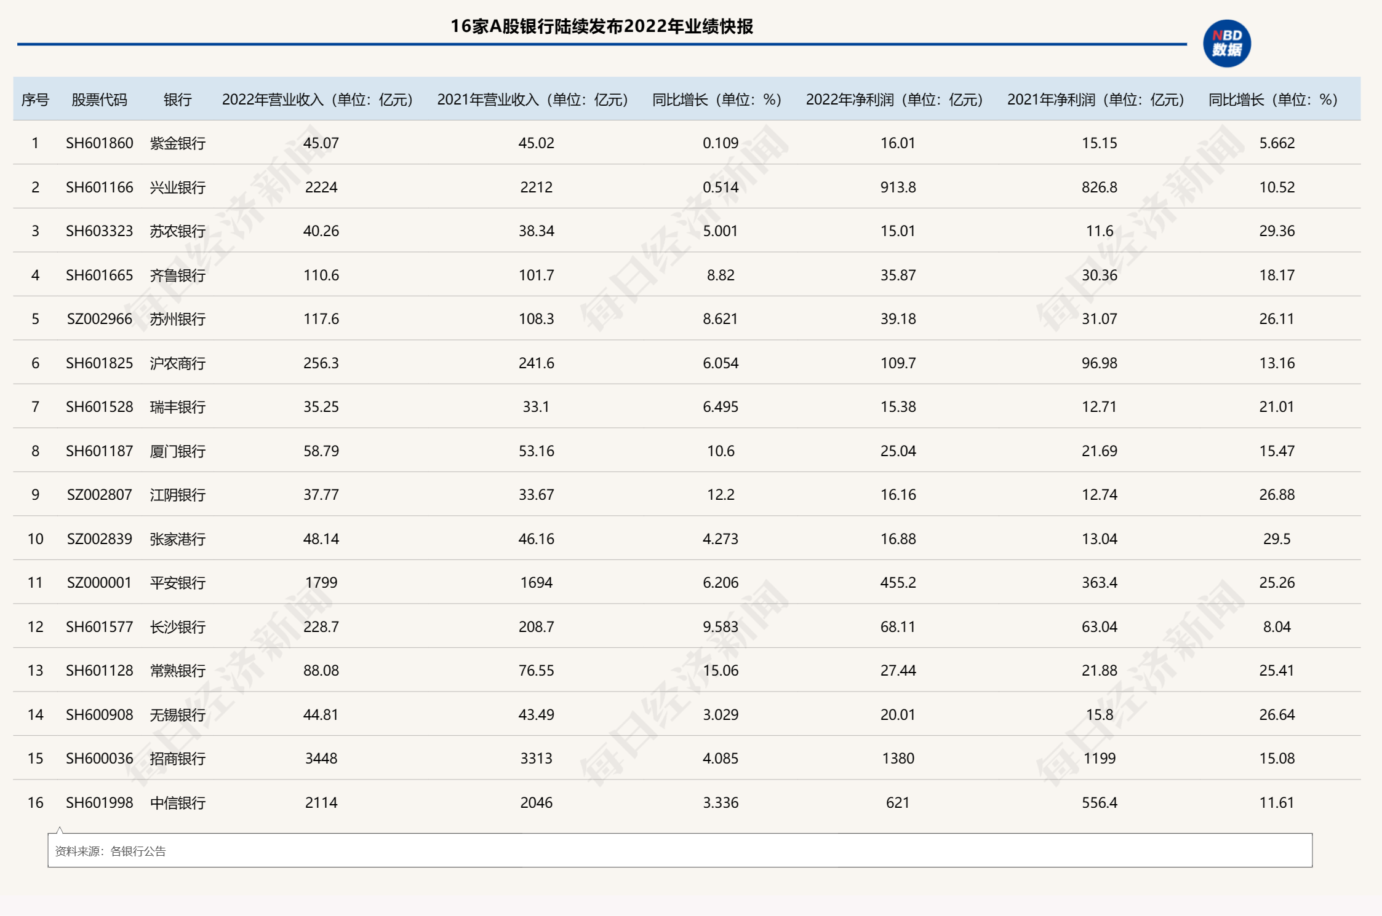1382x916 pixels.
Task: Select bank name 沪农商行
Action: (x=178, y=363)
